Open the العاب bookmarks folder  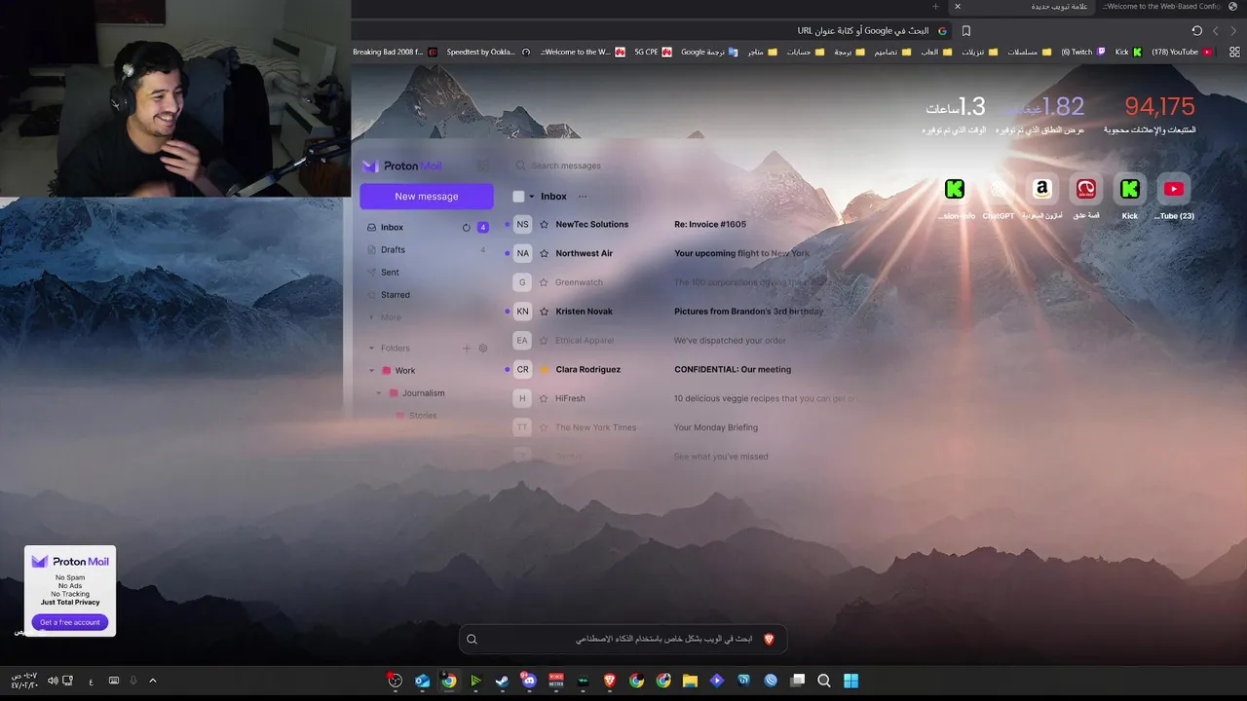point(935,53)
